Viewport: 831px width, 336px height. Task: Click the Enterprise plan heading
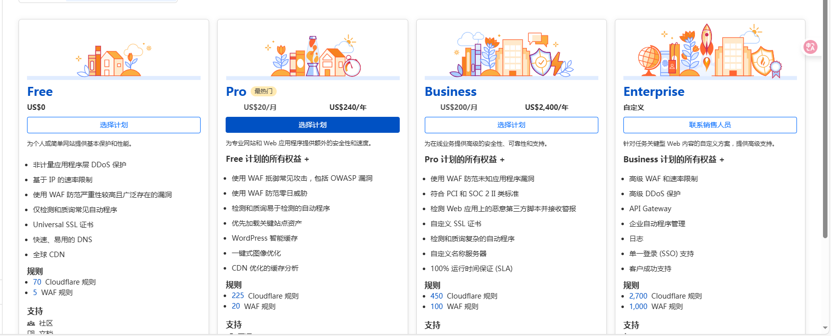654,92
